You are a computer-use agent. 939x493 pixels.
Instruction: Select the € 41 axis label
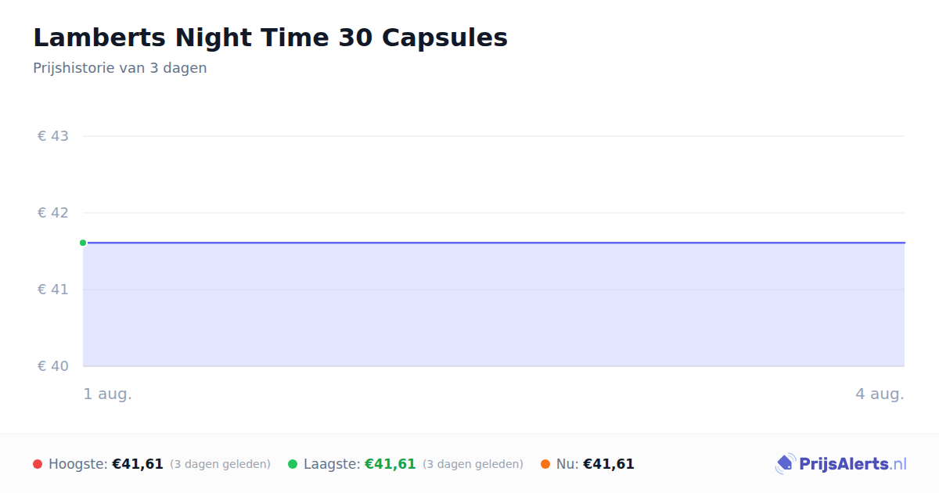[53, 290]
